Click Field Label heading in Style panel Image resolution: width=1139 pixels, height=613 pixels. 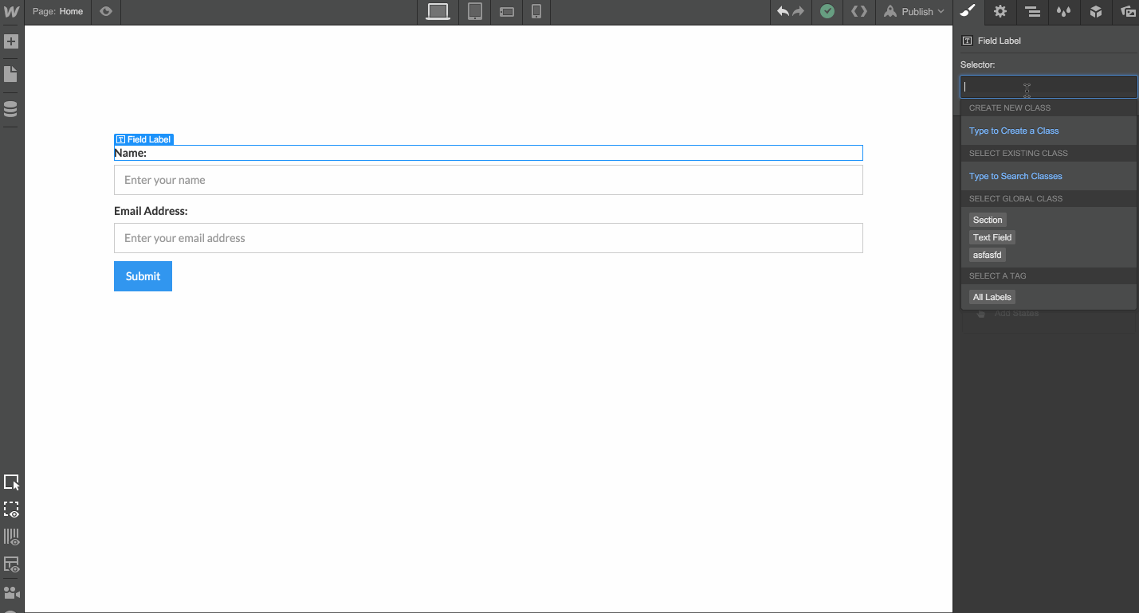999,41
